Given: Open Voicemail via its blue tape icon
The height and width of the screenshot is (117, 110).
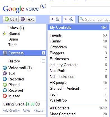Looking at the screenshot, I should tap(5, 68).
